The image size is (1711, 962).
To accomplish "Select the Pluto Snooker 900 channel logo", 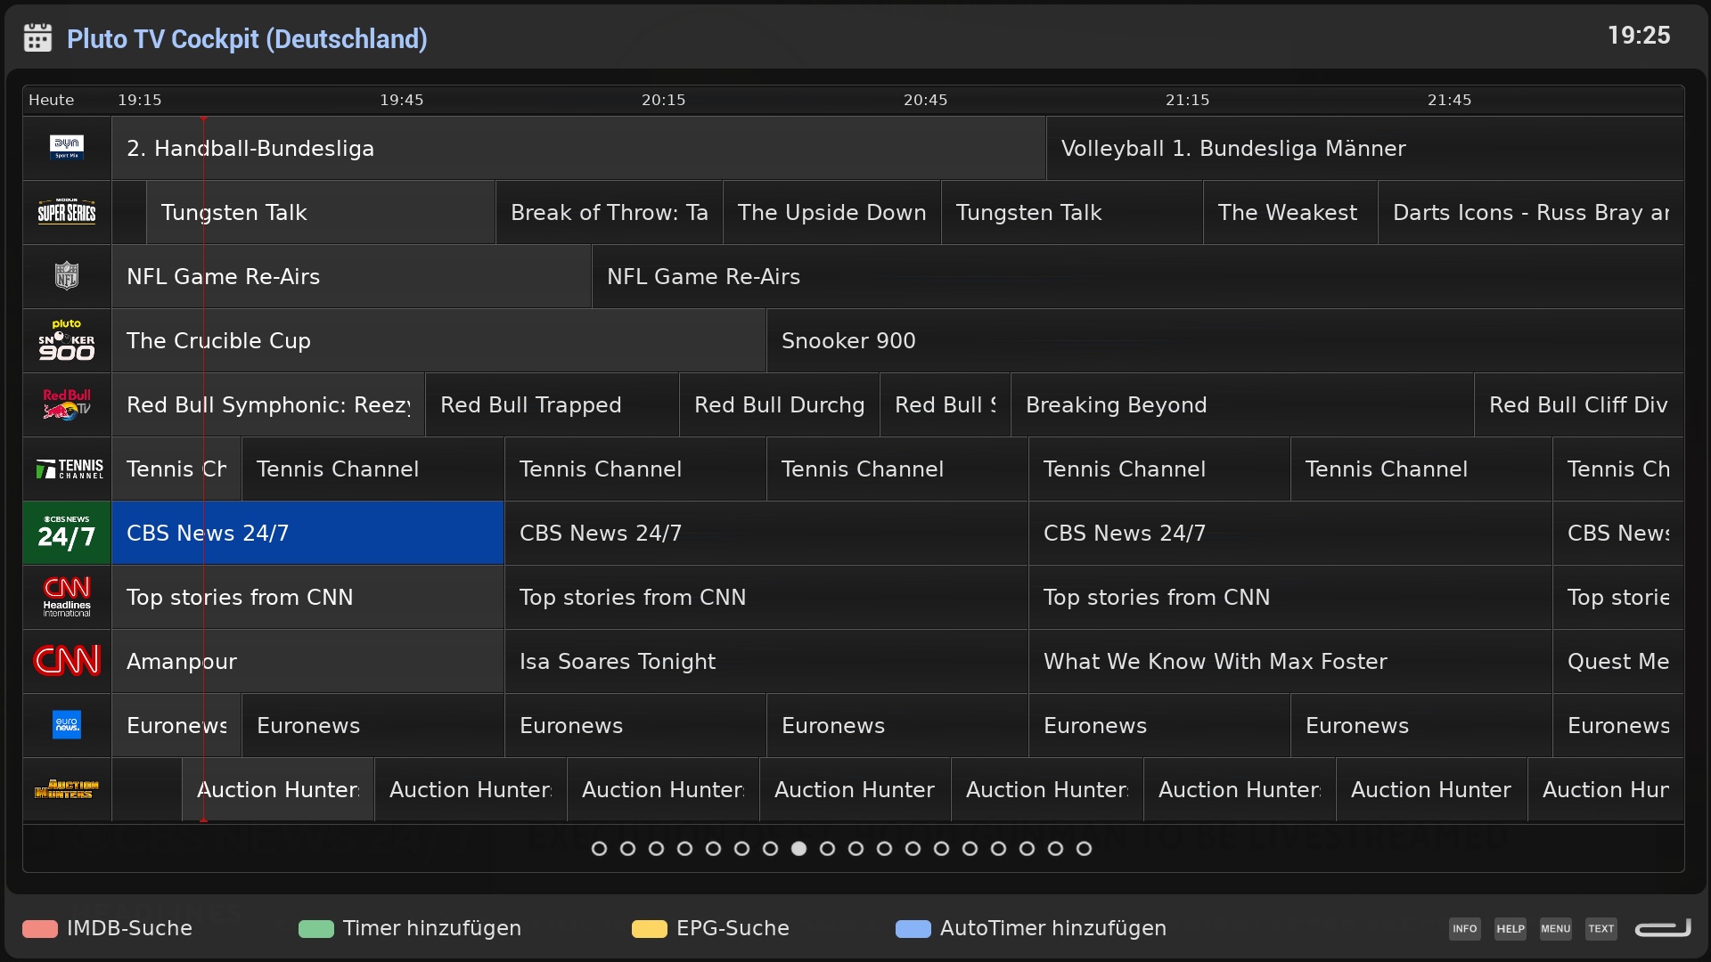I will (67, 340).
